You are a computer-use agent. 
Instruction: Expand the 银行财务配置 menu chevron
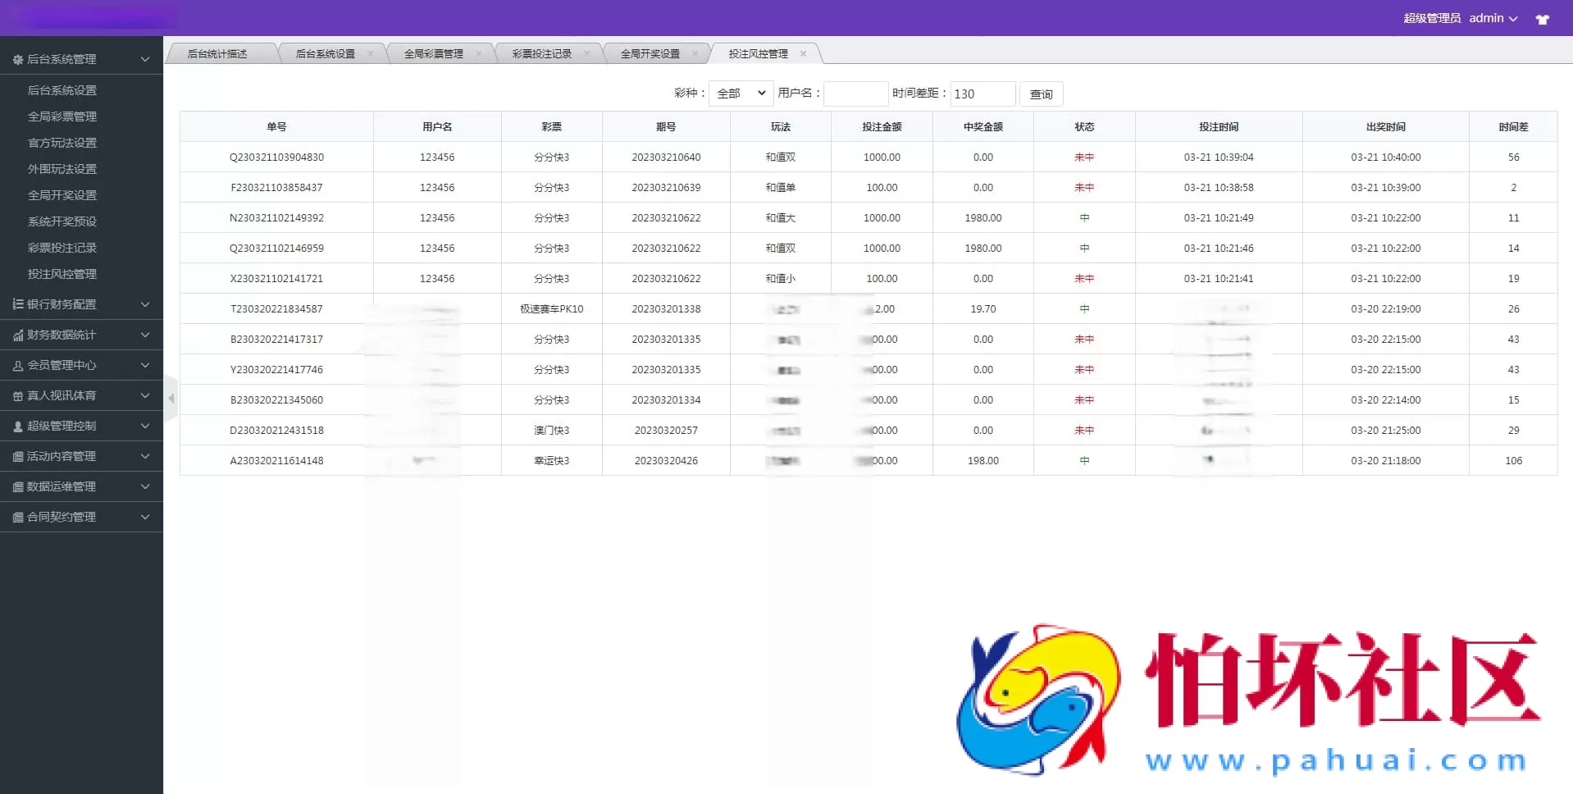144,304
